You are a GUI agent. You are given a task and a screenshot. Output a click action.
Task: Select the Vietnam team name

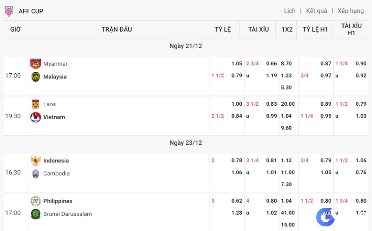point(54,117)
